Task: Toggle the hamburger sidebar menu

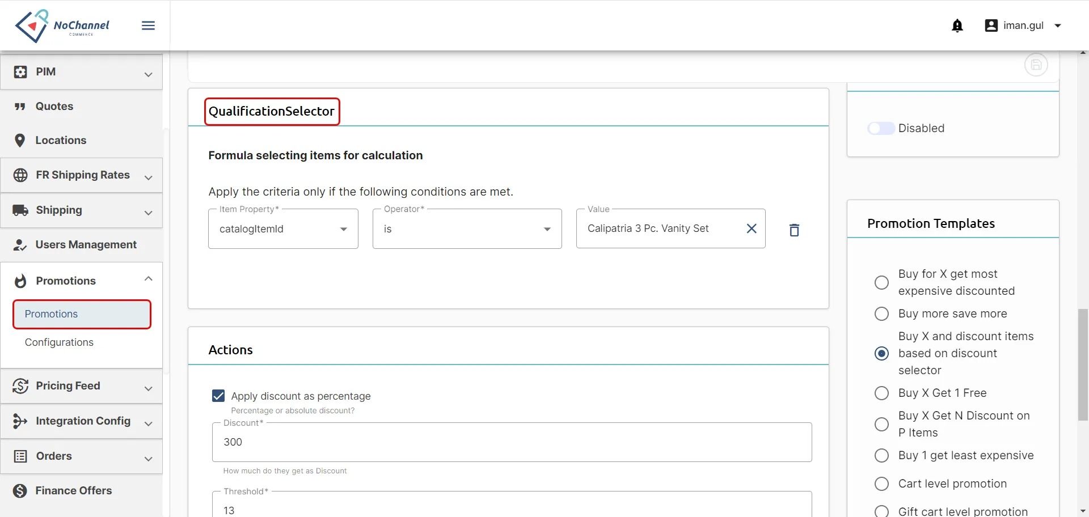Action: 148,26
